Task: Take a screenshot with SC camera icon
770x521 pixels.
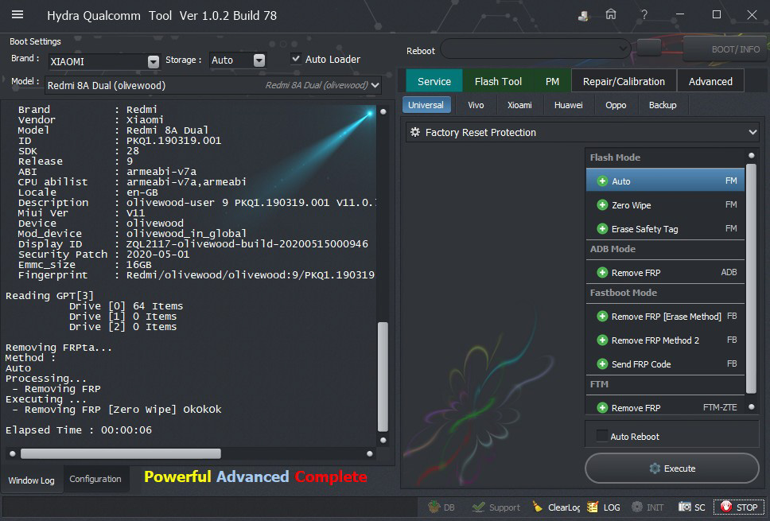Action: click(685, 507)
